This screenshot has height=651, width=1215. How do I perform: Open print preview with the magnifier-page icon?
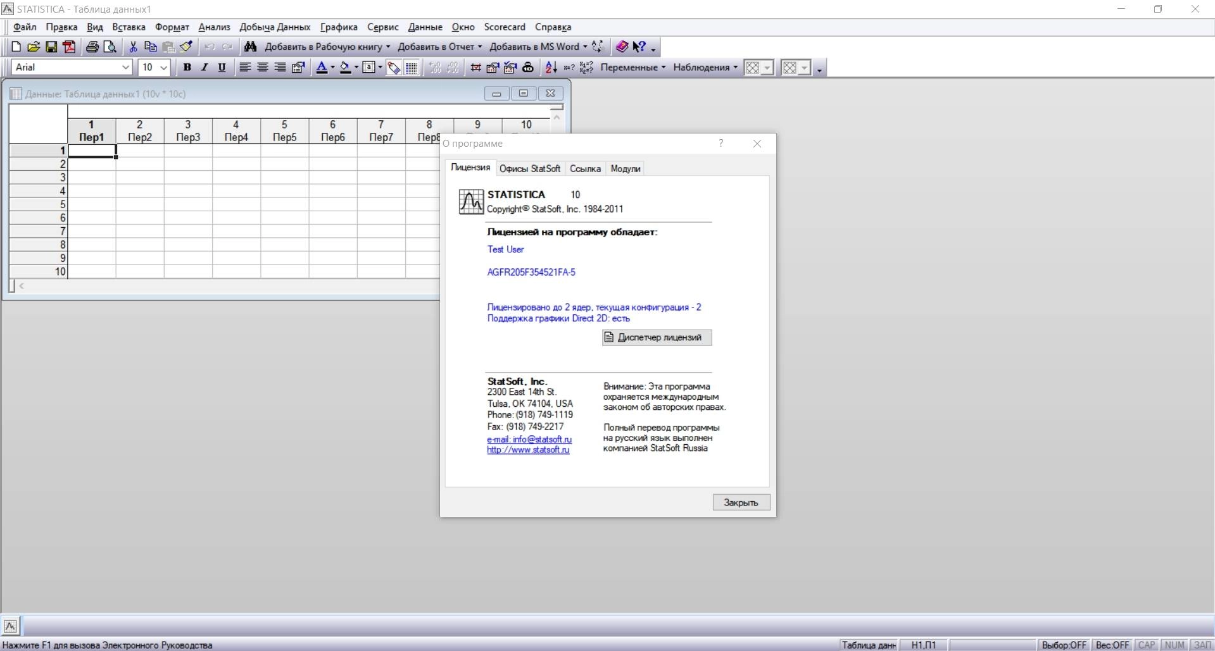pos(110,47)
